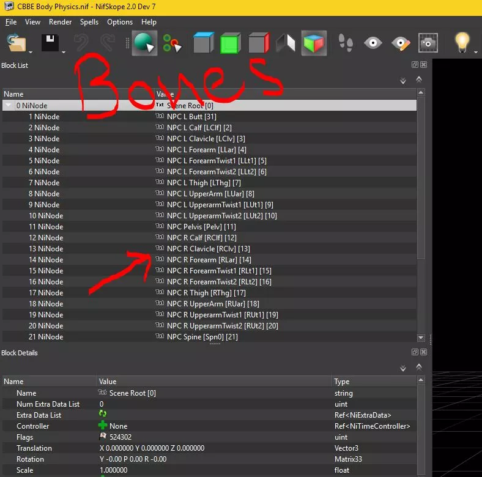Click the green refresh icon in Extra Data List

(x=103, y=413)
